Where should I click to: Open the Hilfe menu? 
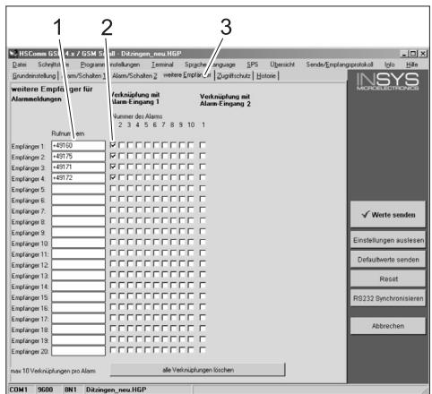[411, 64]
